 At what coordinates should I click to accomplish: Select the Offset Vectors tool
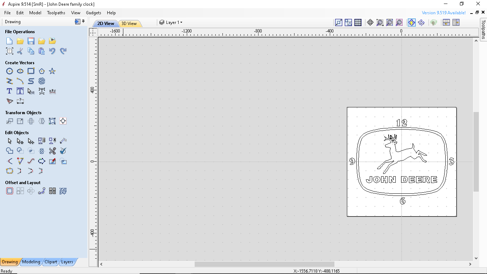[x=10, y=191]
